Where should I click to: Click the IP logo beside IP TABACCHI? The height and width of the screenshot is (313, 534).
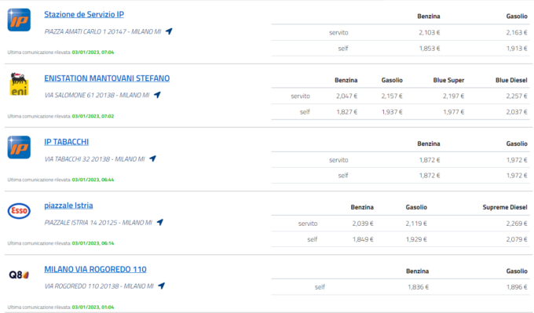[19, 147]
